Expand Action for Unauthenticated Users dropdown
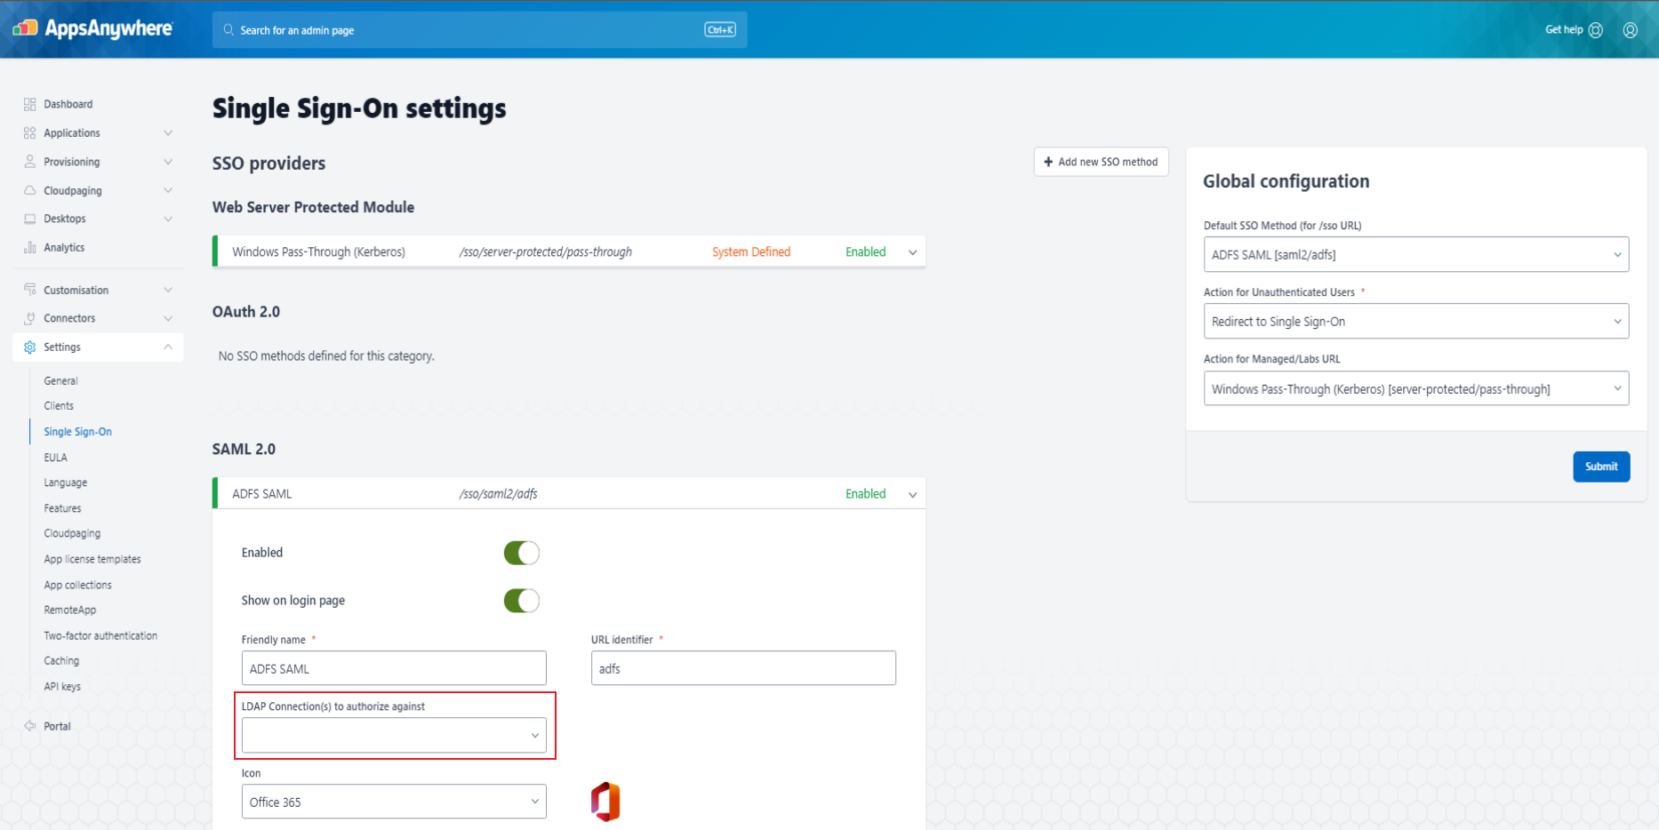This screenshot has height=830, width=1659. [x=1415, y=322]
